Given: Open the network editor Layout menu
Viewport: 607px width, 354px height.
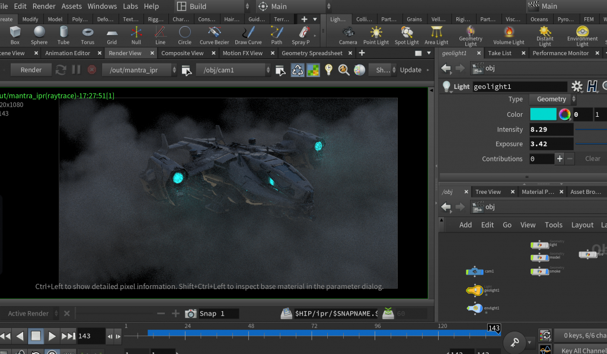Looking at the screenshot, I should [582, 225].
